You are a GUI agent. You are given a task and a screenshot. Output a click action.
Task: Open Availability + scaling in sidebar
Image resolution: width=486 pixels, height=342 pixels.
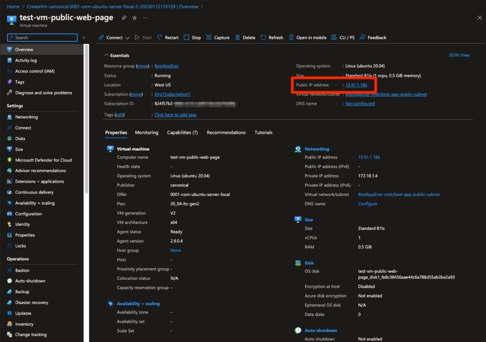35,203
